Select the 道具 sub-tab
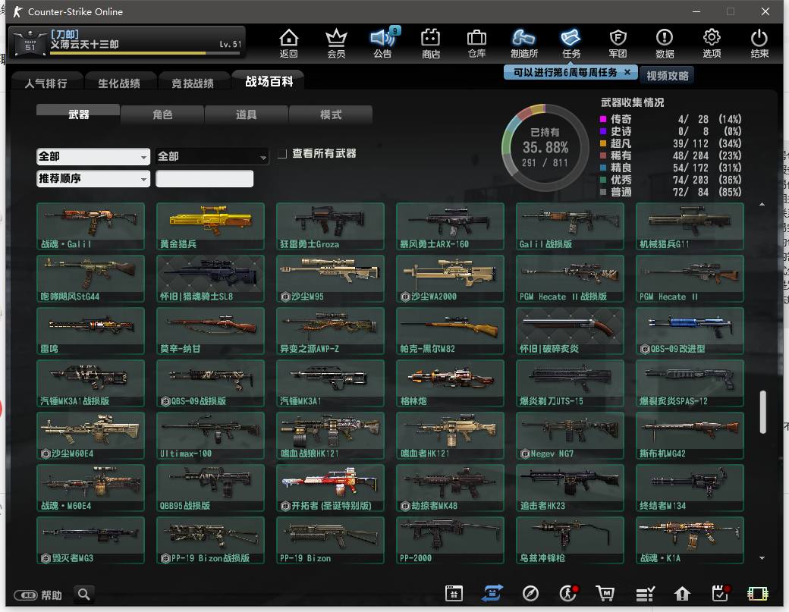This screenshot has height=612, width=789. pyautogui.click(x=246, y=115)
